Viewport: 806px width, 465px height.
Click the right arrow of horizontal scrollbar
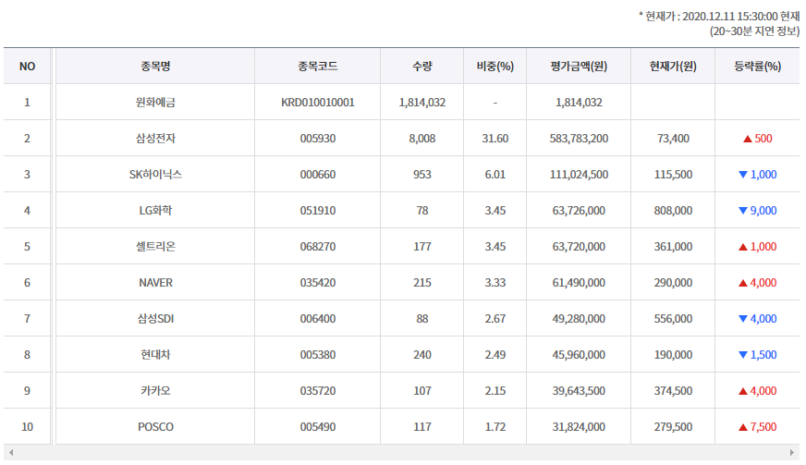point(792,453)
